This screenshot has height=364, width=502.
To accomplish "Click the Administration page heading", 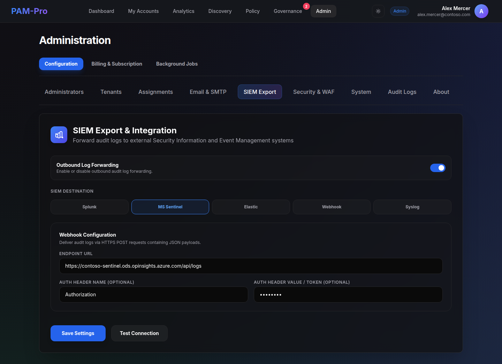I will click(x=75, y=40).
